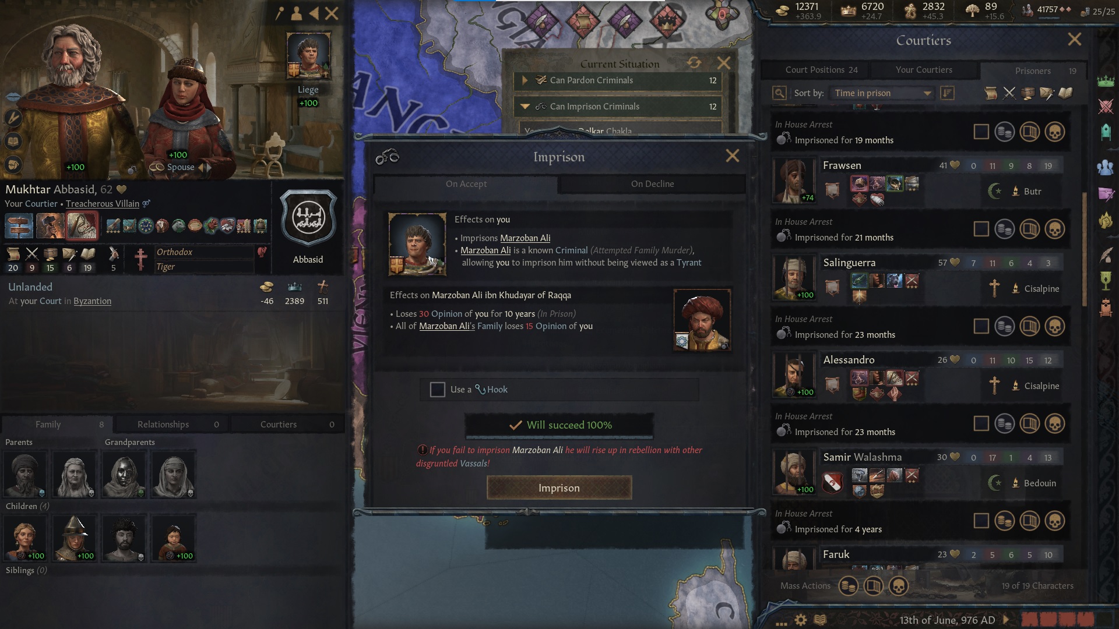Click the Courtiers list scrollbar
1119x629 pixels.
[x=1084, y=250]
